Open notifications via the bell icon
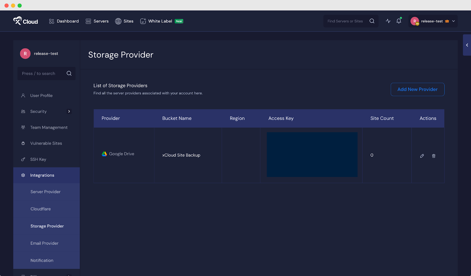471x276 pixels. (x=399, y=21)
